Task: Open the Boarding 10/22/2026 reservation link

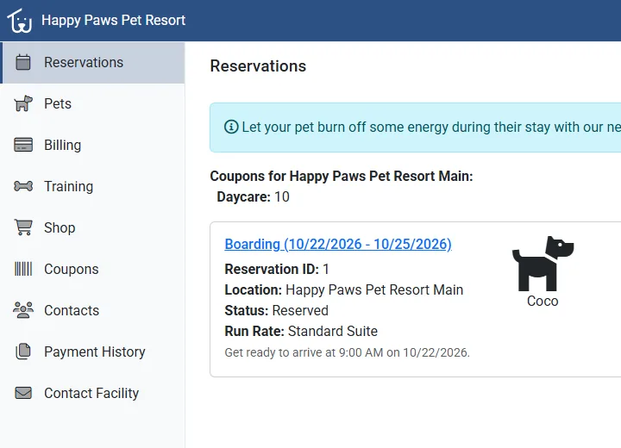Action: (x=338, y=244)
